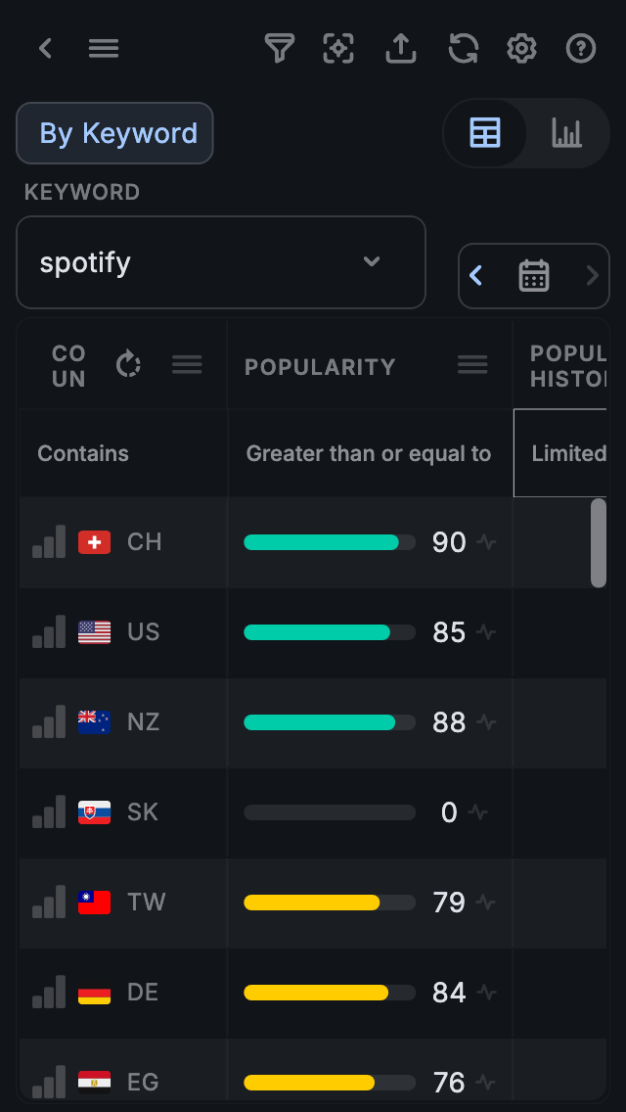Click the back arrow icon
This screenshot has width=626, height=1112.
(x=45, y=48)
